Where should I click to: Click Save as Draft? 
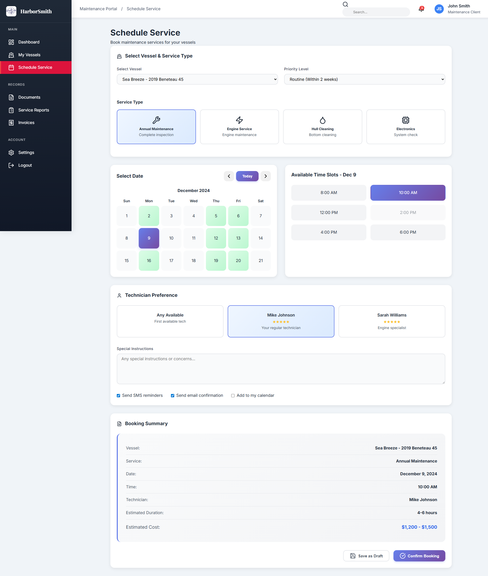366,556
